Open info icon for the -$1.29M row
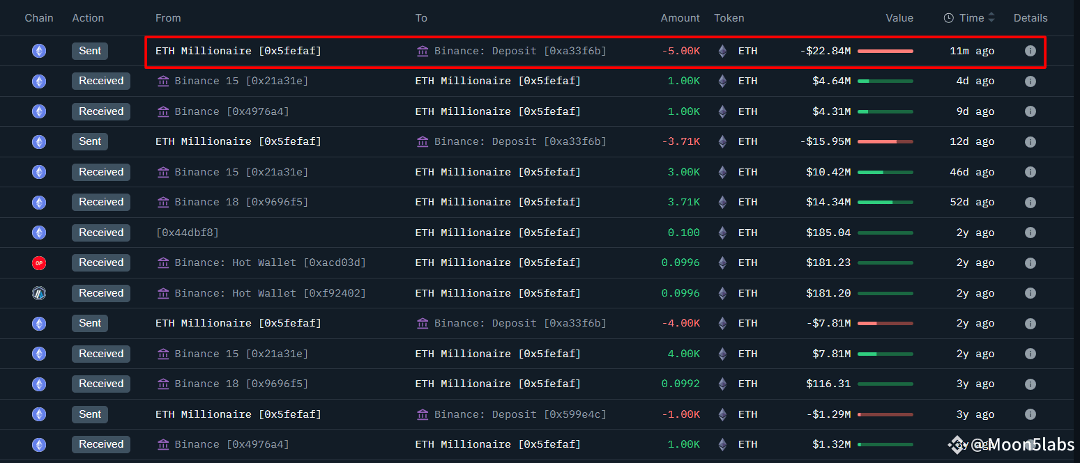The image size is (1080, 463). (x=1030, y=414)
